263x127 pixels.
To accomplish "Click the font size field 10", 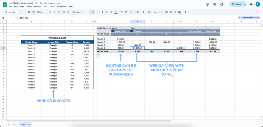I will click(x=93, y=12).
